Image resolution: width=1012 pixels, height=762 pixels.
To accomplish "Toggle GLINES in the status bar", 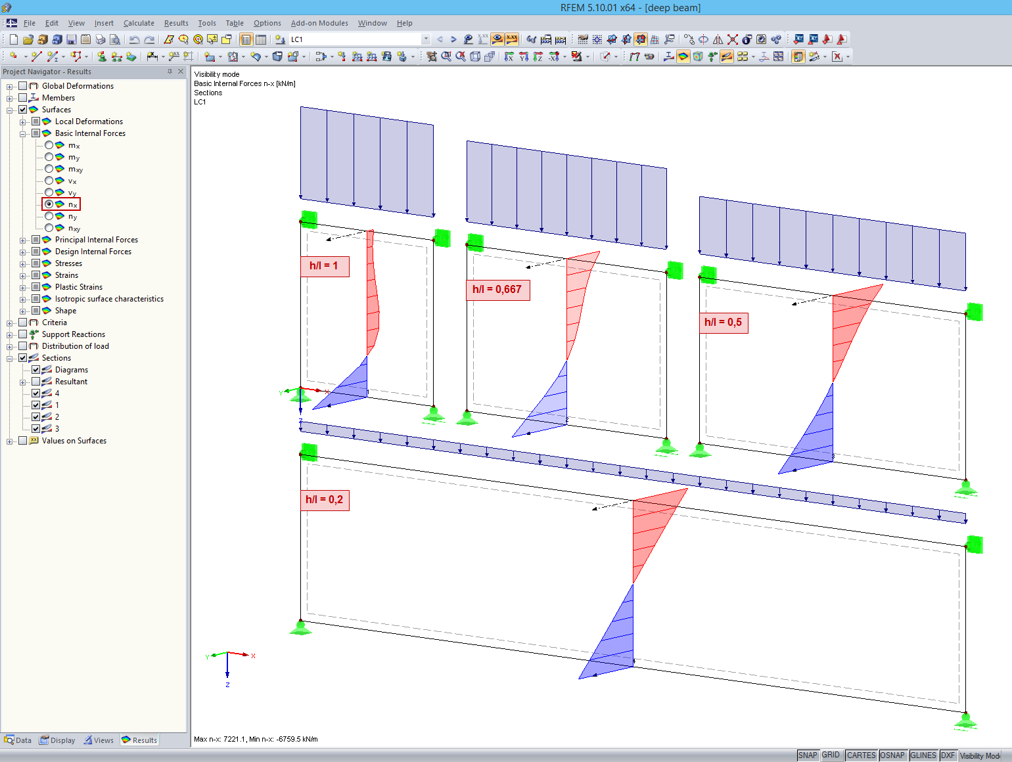I will [x=923, y=755].
